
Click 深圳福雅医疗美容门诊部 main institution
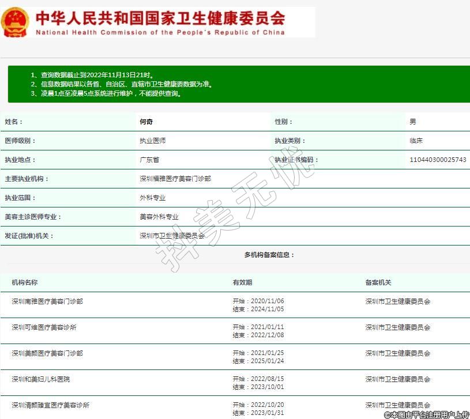(x=175, y=179)
